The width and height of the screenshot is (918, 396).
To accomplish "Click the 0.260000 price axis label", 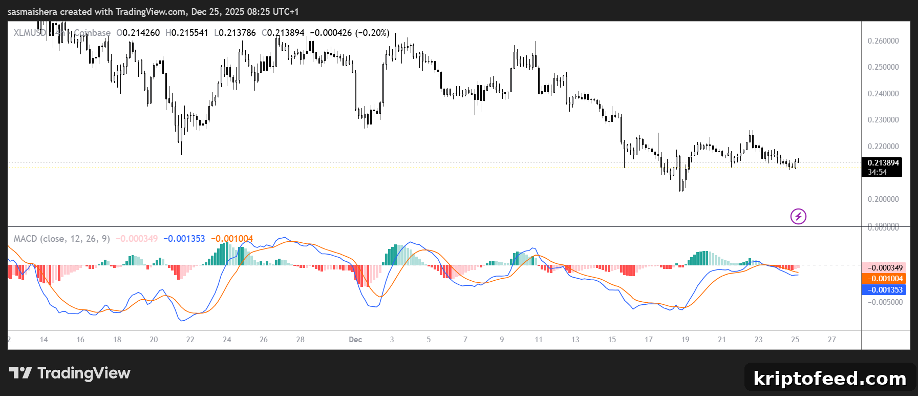I will (x=883, y=41).
